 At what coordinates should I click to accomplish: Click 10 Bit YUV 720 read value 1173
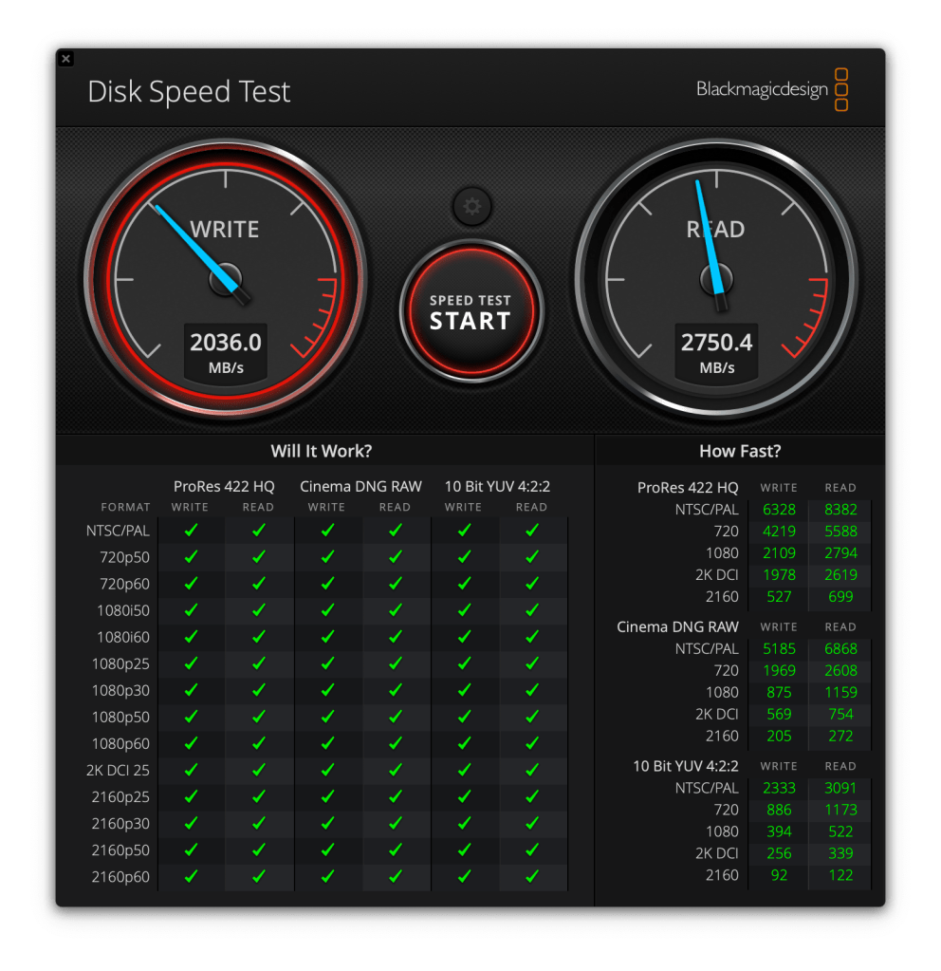tap(840, 810)
